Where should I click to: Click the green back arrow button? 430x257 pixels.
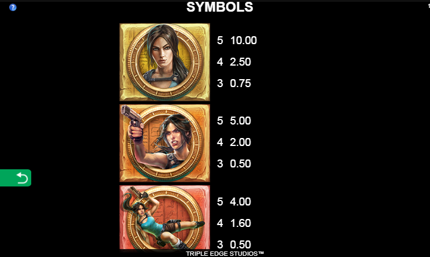point(15,178)
